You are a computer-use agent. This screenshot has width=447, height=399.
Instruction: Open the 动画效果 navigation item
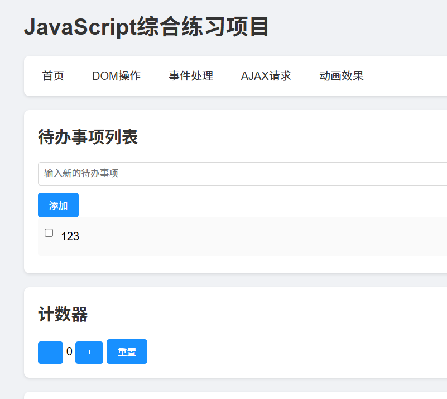click(341, 76)
